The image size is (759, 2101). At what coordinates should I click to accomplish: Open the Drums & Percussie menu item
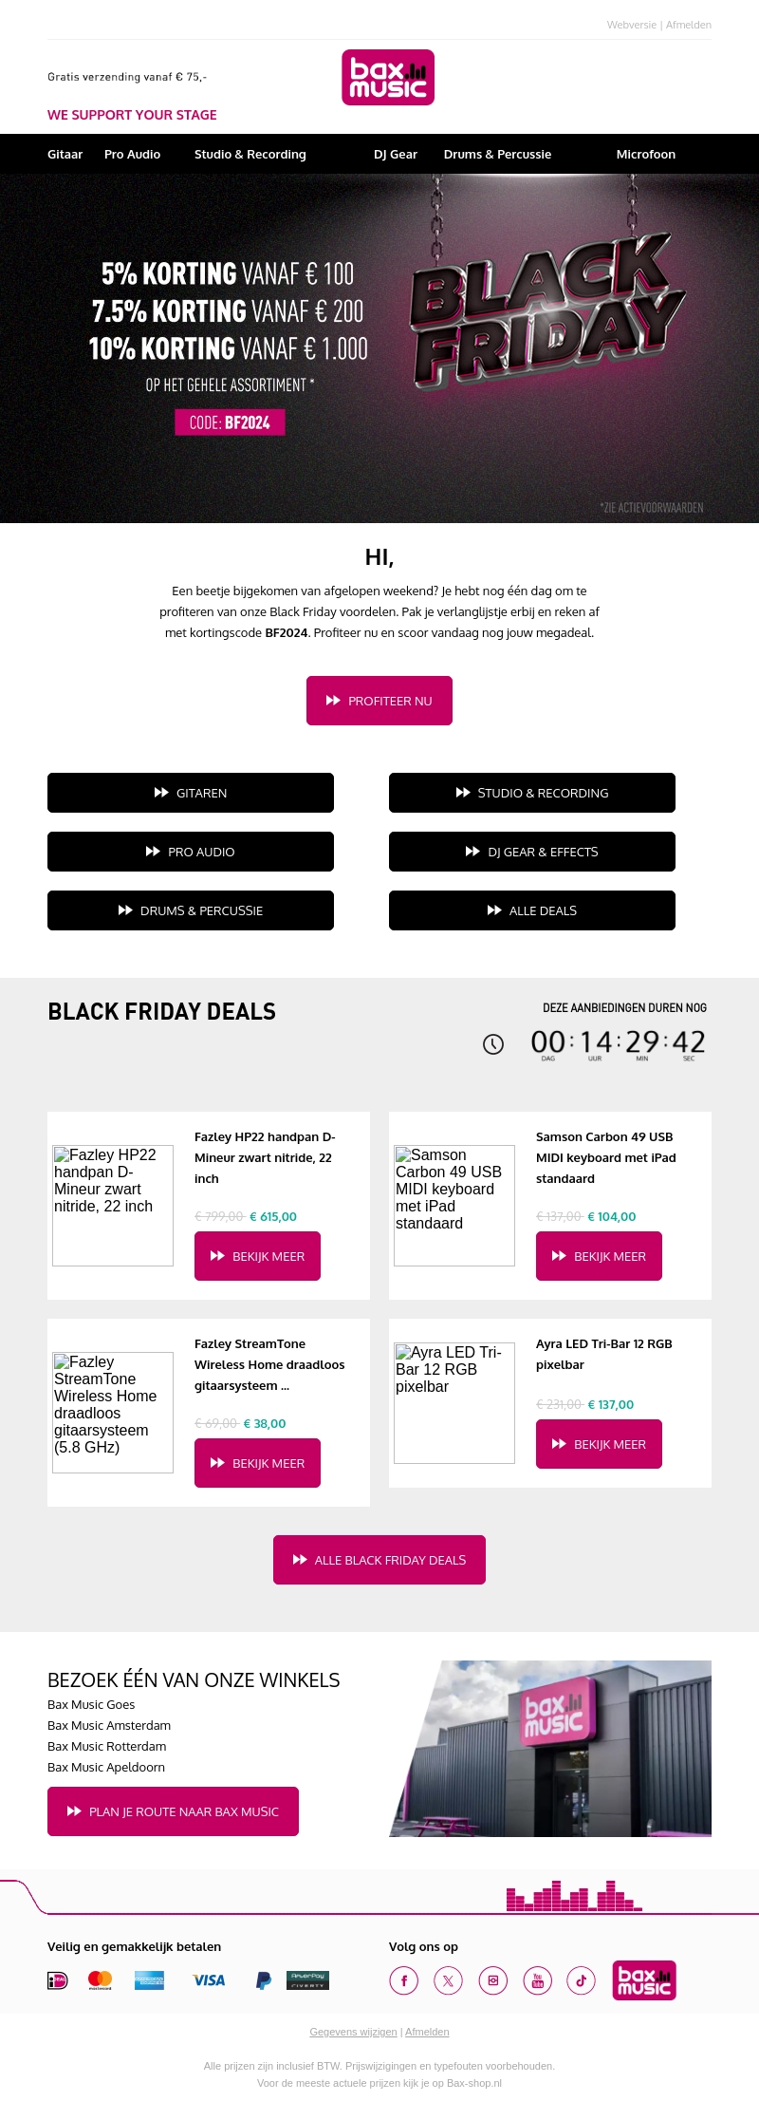pyautogui.click(x=497, y=155)
